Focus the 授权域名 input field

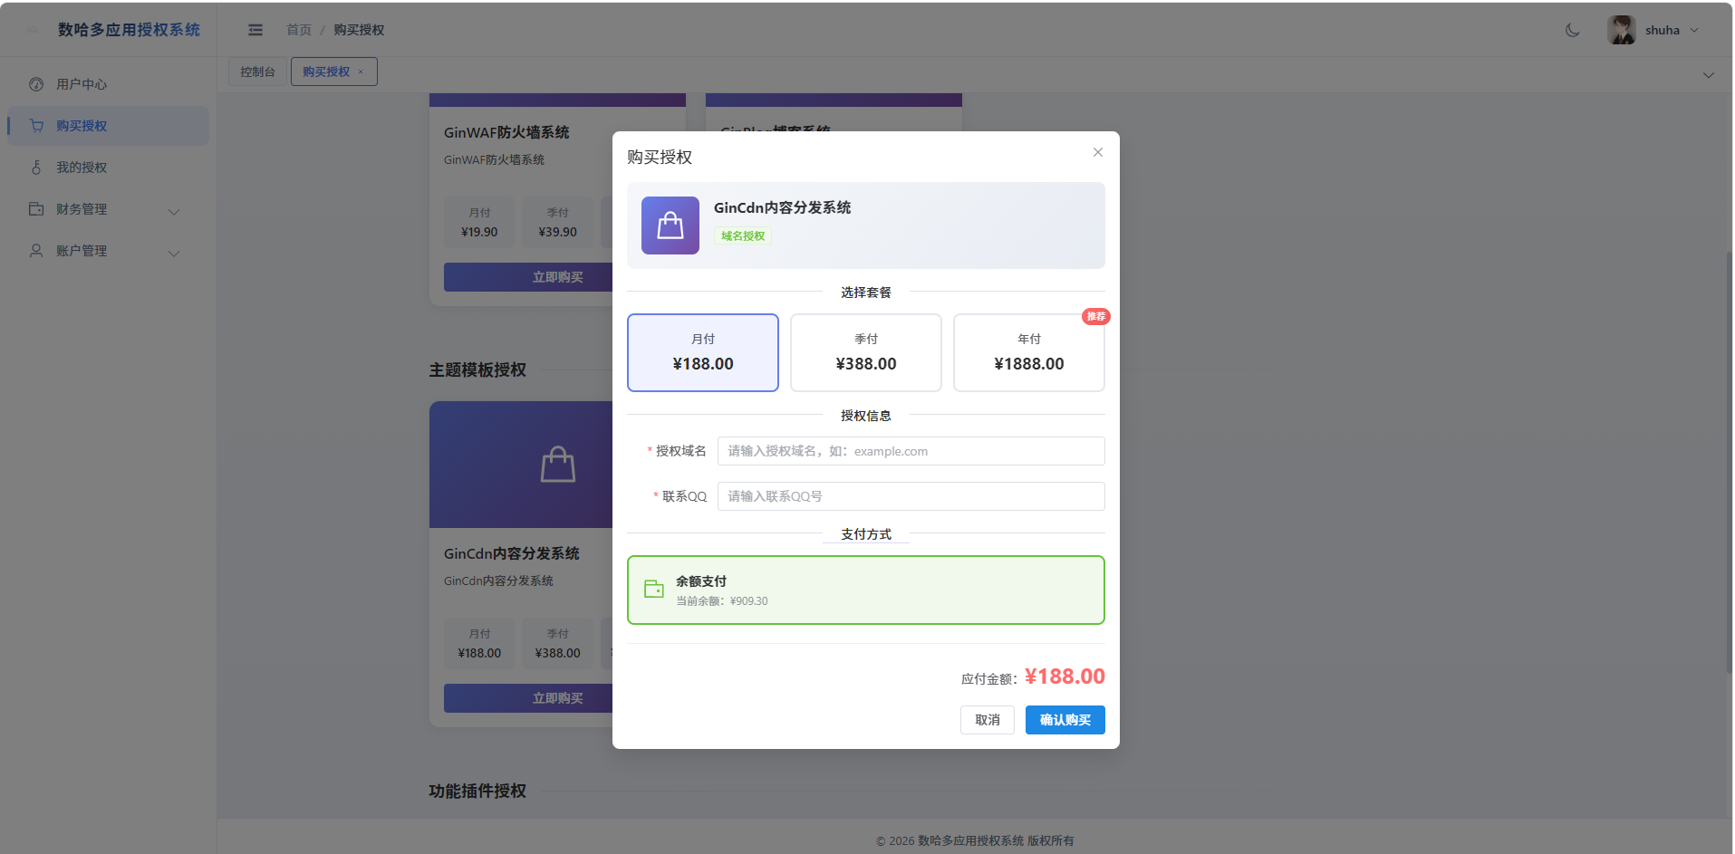coord(911,451)
